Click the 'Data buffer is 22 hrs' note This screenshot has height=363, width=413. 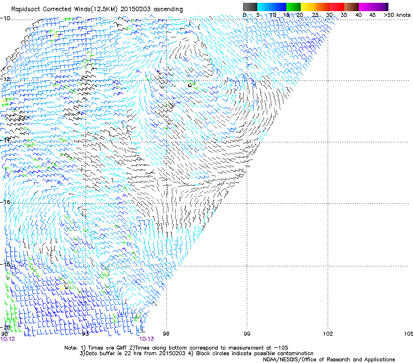[x=196, y=354]
